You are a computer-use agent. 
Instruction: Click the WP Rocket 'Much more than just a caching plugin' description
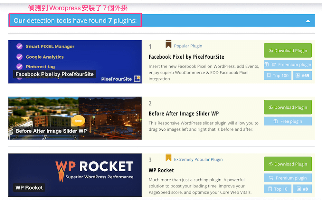200,186
